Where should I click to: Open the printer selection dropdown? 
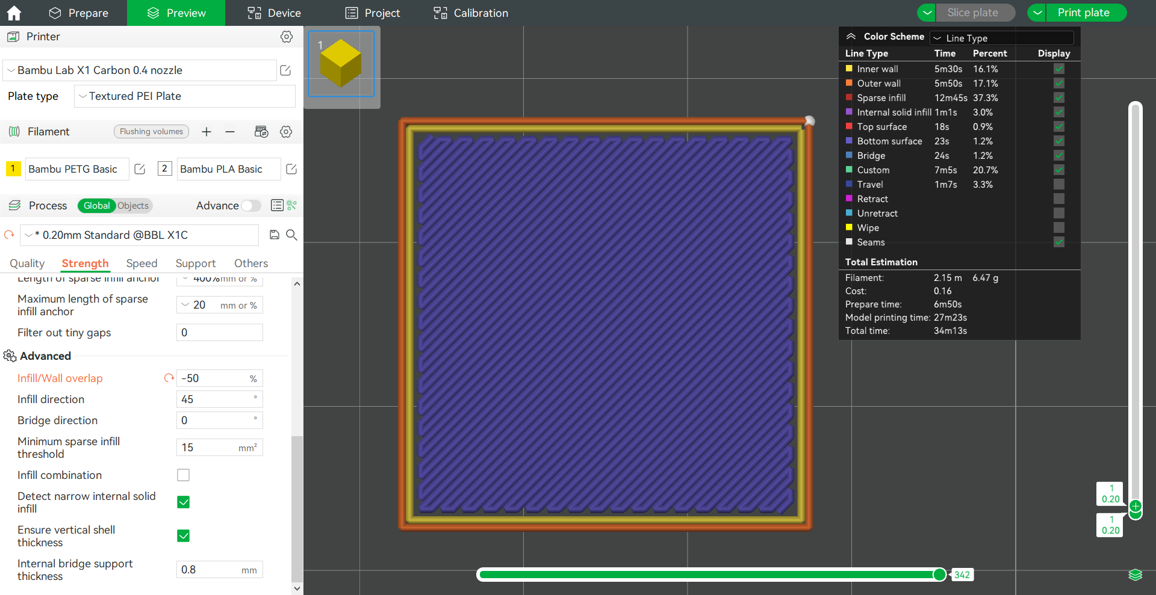[x=140, y=70]
